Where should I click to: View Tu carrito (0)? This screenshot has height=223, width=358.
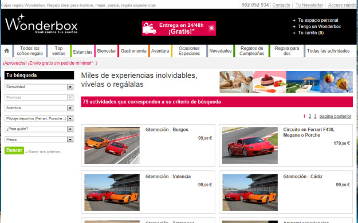pos(310,33)
